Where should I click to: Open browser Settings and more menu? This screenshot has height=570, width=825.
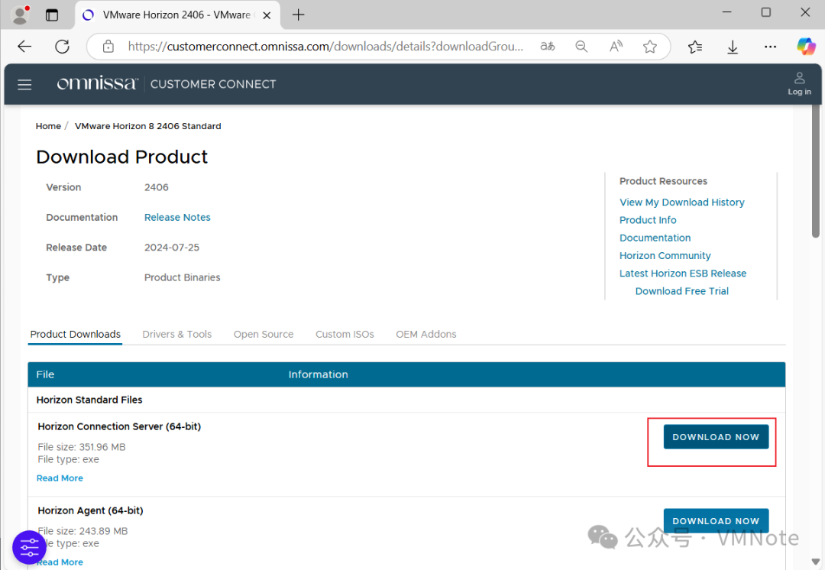[770, 47]
